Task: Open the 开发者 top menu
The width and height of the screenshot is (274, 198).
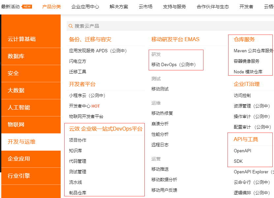Action: (x=246, y=7)
